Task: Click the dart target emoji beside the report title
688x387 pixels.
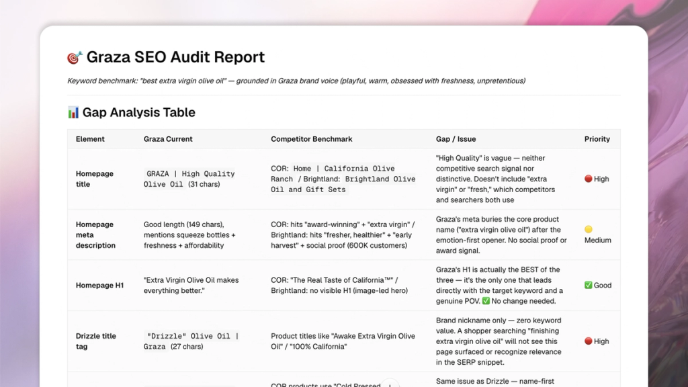Action: pyautogui.click(x=75, y=58)
